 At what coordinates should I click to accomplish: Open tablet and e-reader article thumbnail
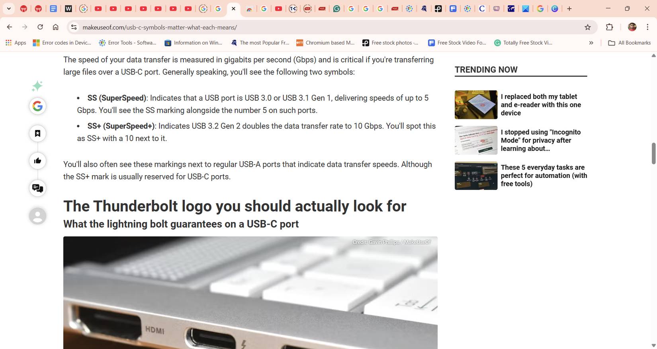pyautogui.click(x=476, y=105)
